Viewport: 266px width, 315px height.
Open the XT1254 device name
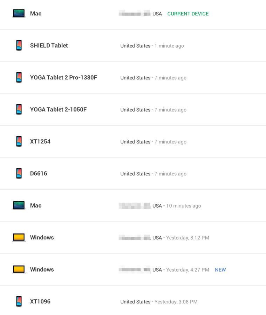40,141
